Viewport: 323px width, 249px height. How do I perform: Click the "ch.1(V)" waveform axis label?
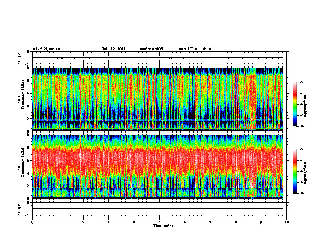pyautogui.click(x=19, y=58)
